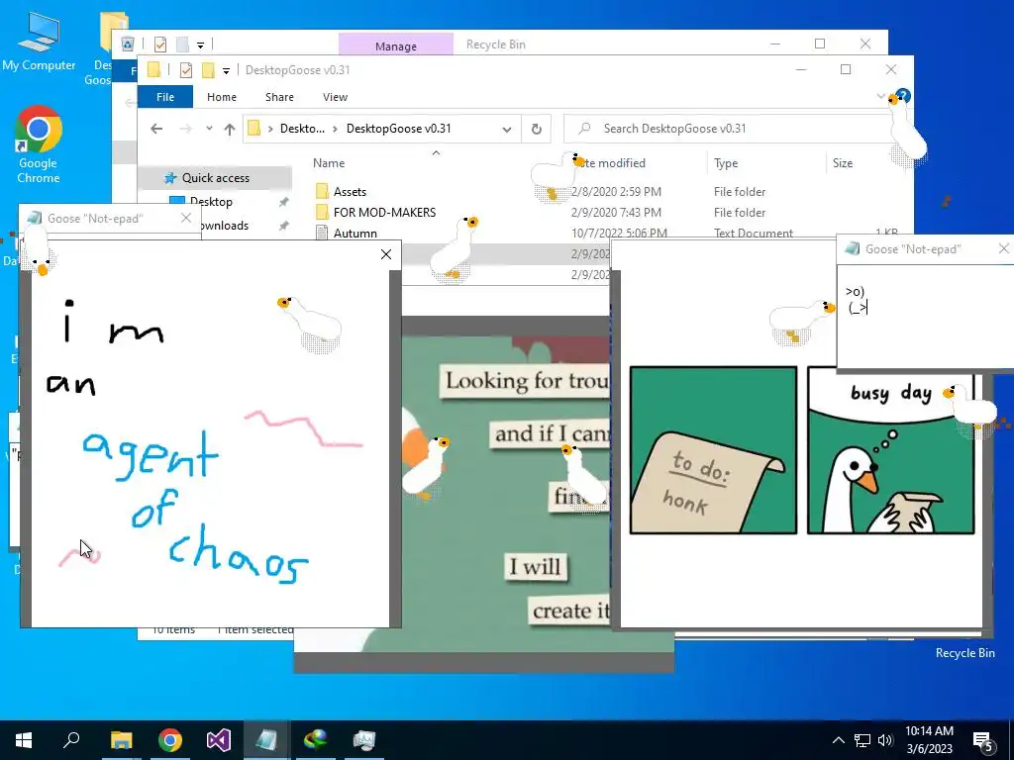Go up one folder level

(230, 129)
